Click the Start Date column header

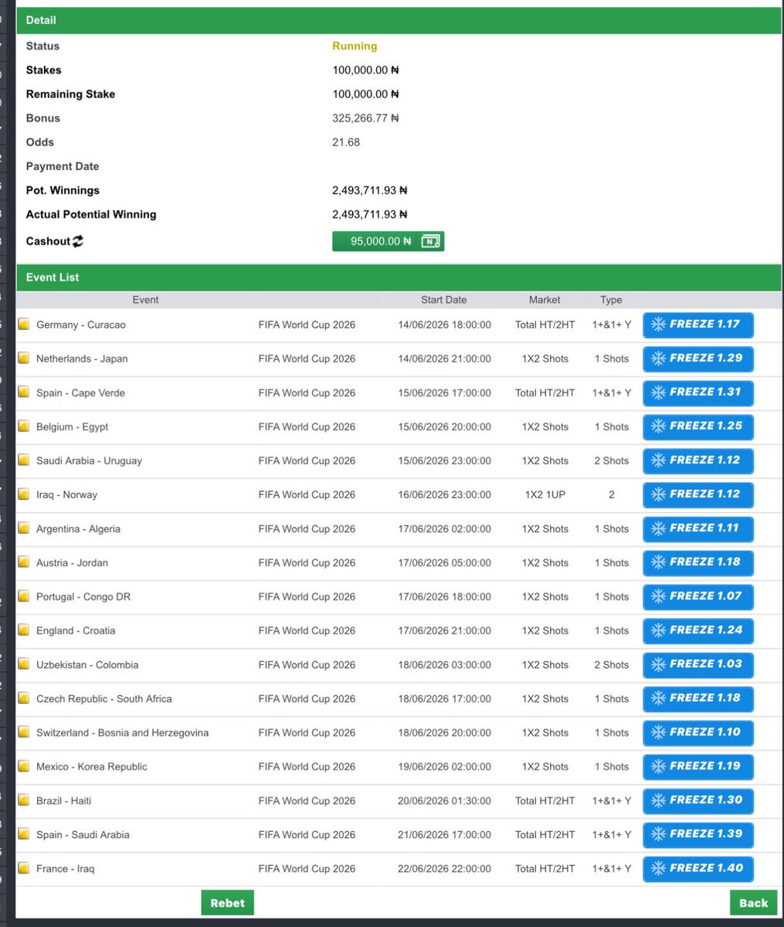(443, 300)
